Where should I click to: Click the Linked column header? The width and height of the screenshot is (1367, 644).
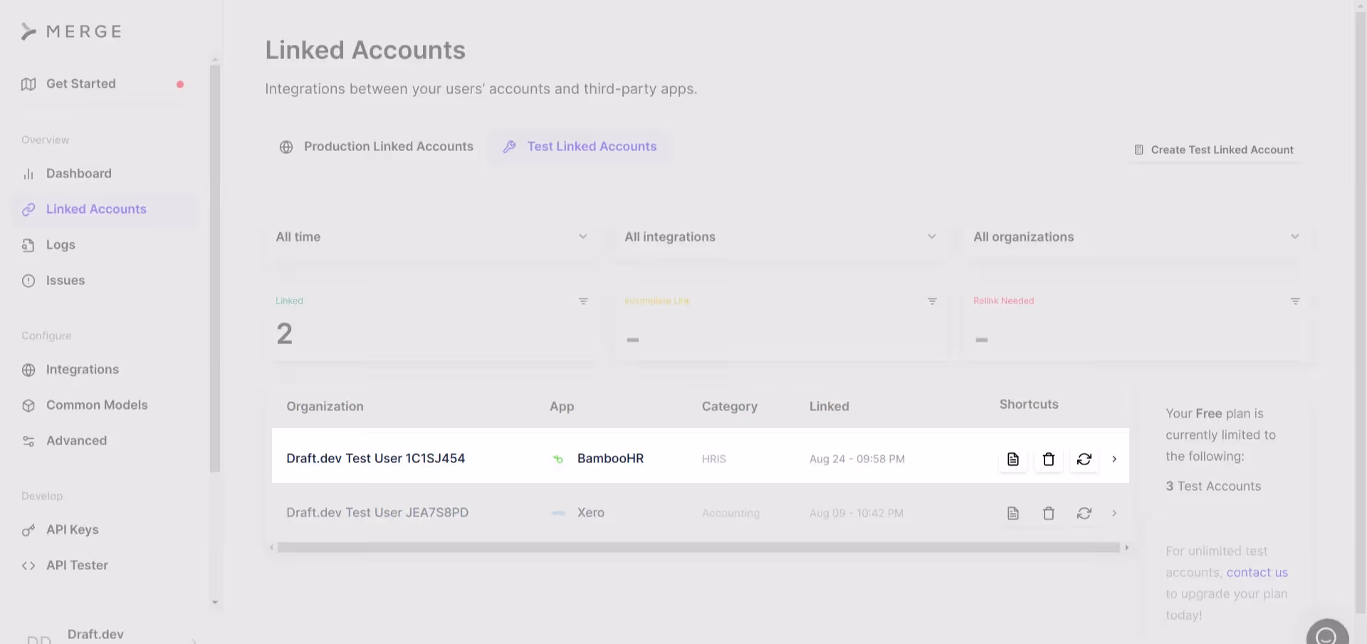click(829, 407)
